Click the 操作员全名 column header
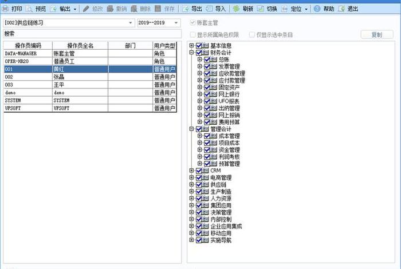Screen dimensions: 401x269 80,46
